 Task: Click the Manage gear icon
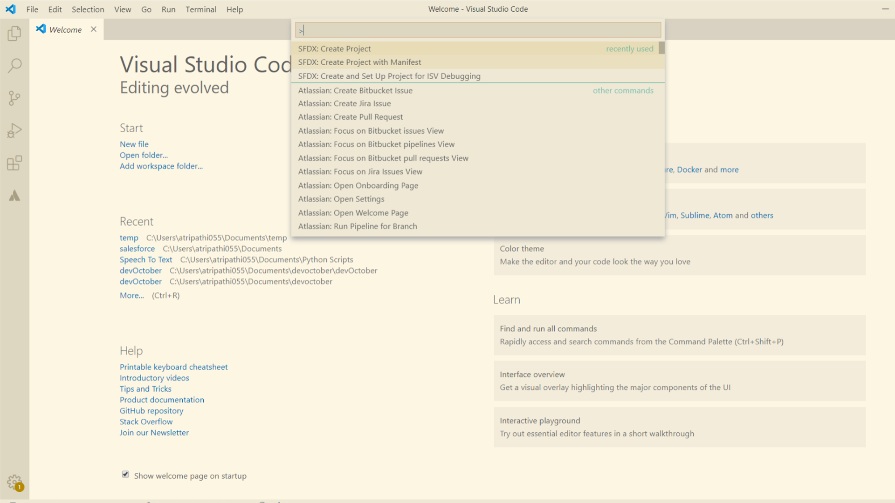(x=14, y=483)
